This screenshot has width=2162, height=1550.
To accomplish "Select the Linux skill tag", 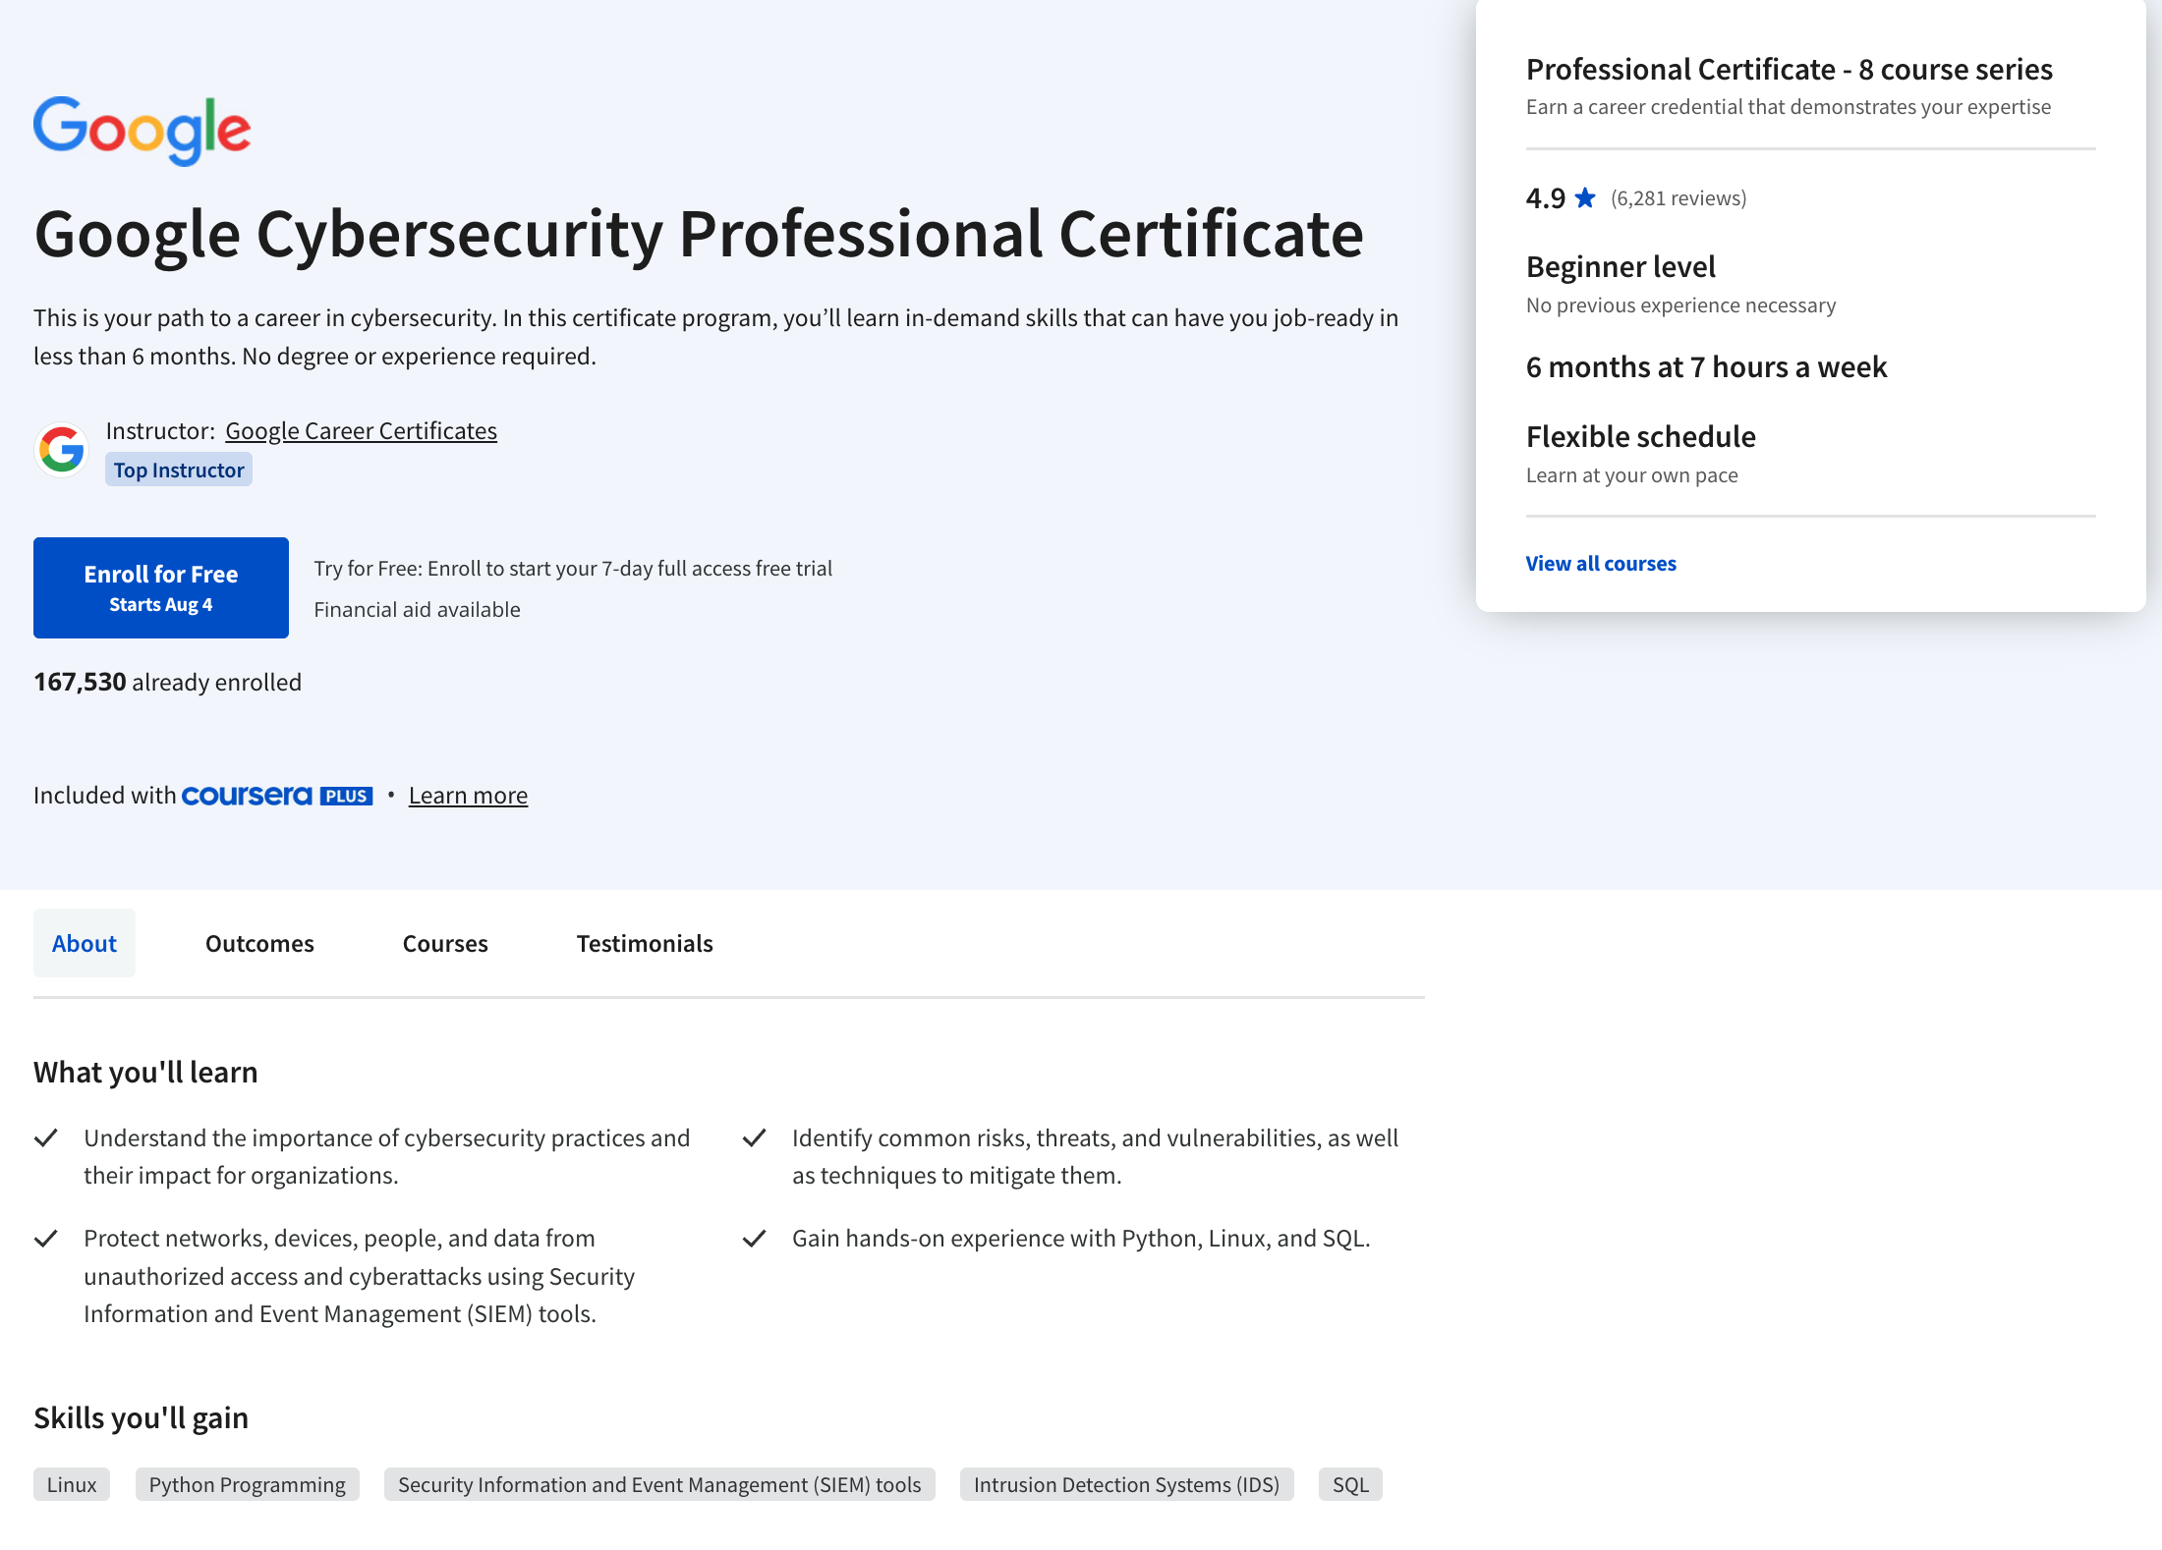I will pos(71,1484).
